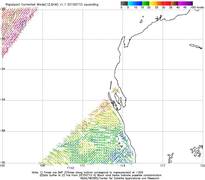
Task: Click the latitude label -26
Action: [x=3, y=100]
